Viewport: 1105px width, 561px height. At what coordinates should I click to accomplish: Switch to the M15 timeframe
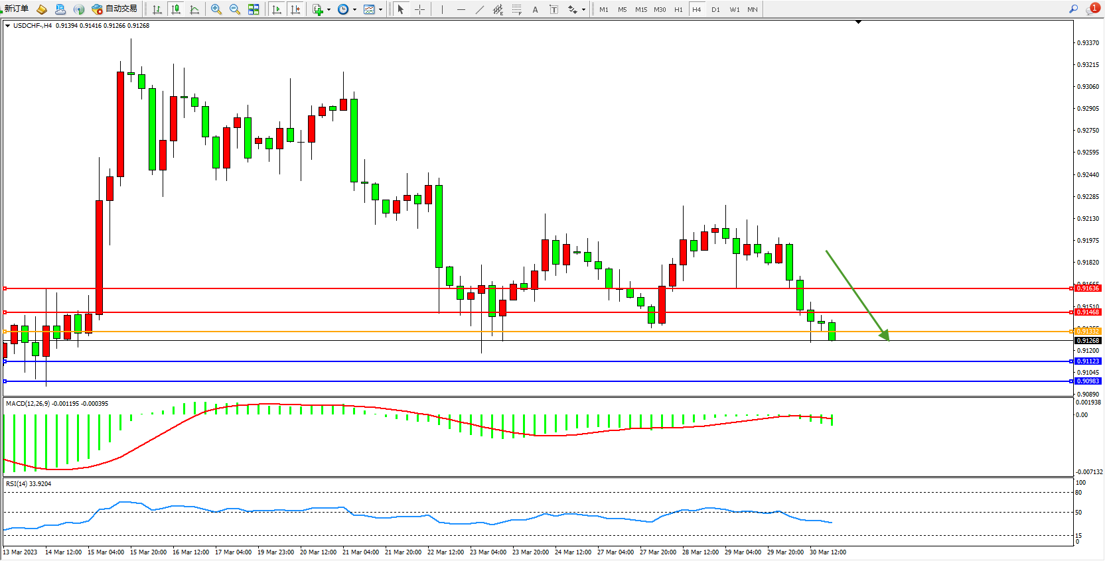(x=640, y=9)
